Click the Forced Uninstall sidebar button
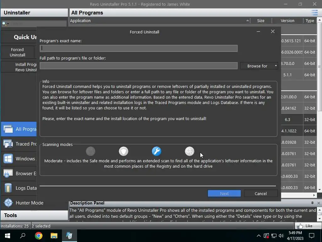This screenshot has width=322, height=242. click(x=18, y=52)
